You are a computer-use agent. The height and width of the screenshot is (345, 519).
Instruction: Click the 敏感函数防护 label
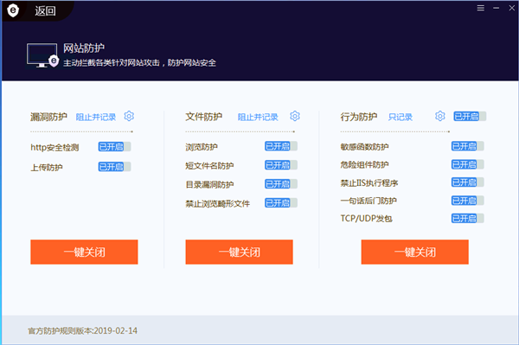(x=364, y=146)
